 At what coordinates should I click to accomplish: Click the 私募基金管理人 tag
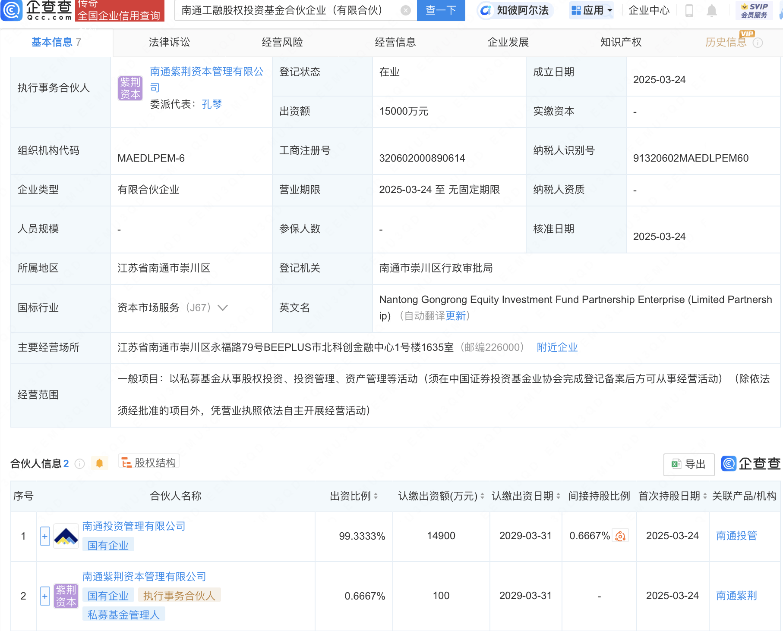pyautogui.click(x=124, y=615)
